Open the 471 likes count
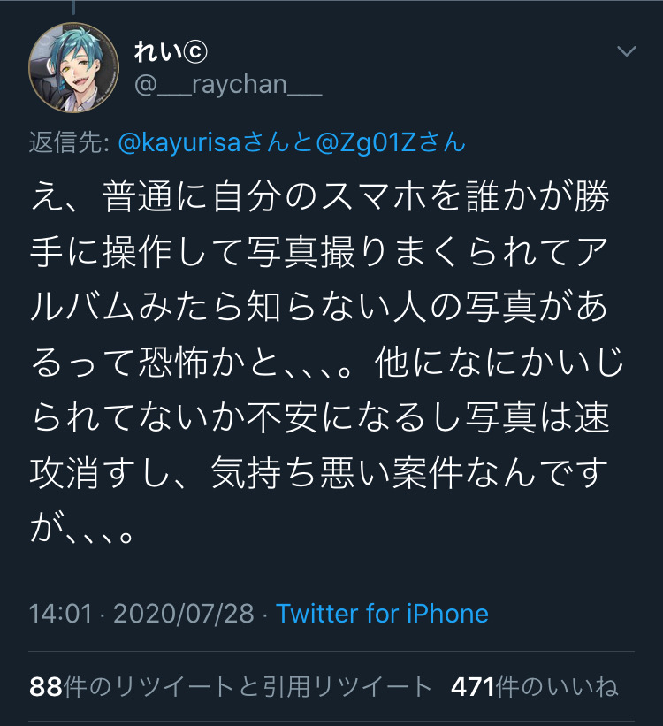 tap(473, 686)
